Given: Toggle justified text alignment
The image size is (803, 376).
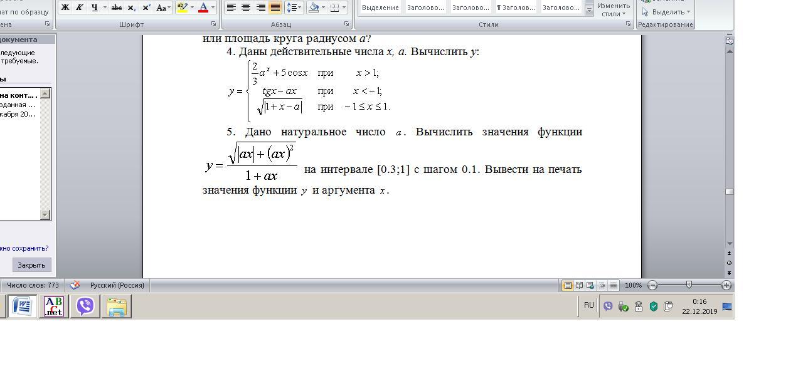Looking at the screenshot, I should [x=275, y=8].
